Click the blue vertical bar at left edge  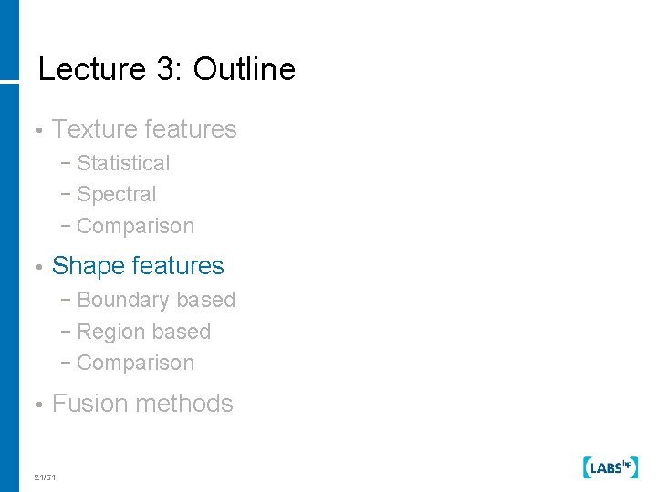click(9, 246)
